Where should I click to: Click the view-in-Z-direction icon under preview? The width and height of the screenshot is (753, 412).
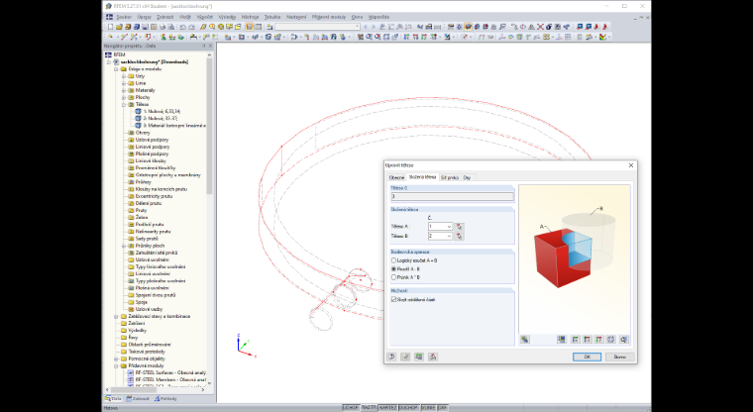point(598,340)
